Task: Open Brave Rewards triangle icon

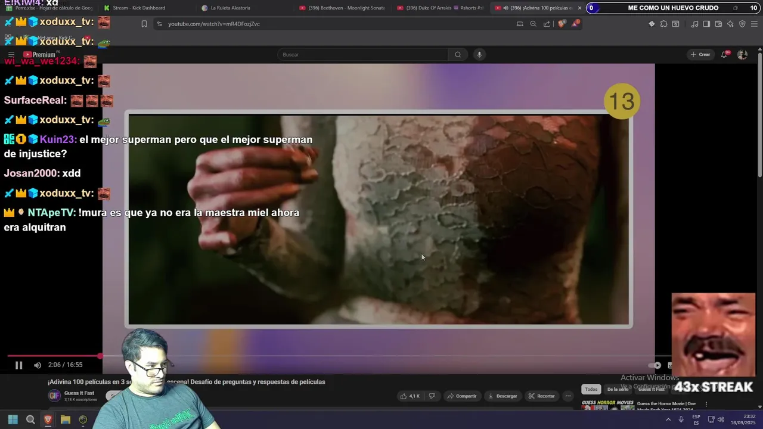Action: (575, 24)
